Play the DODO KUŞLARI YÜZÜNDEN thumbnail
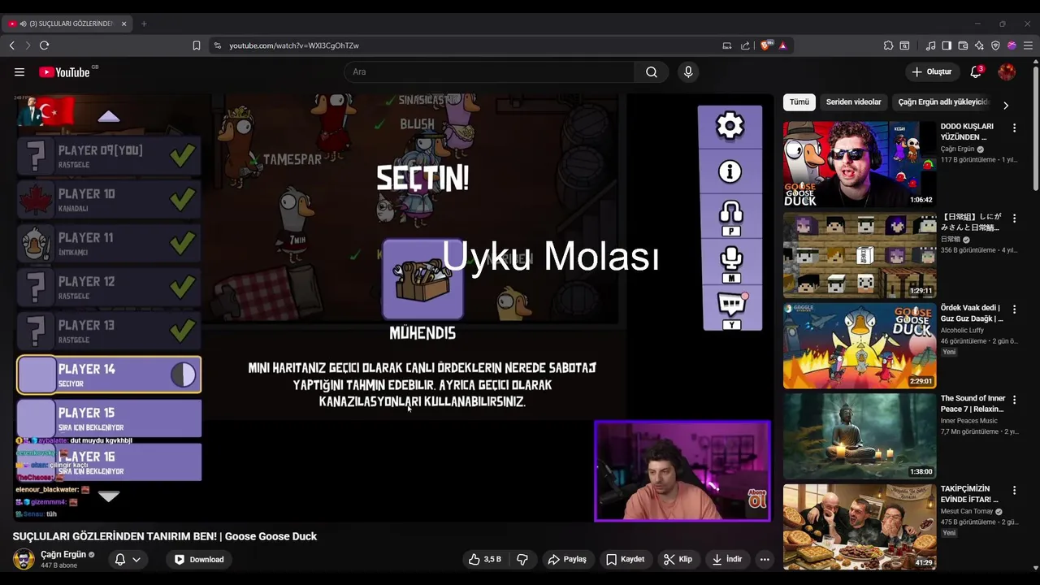Viewport: 1040px width, 585px height. pyautogui.click(x=860, y=164)
